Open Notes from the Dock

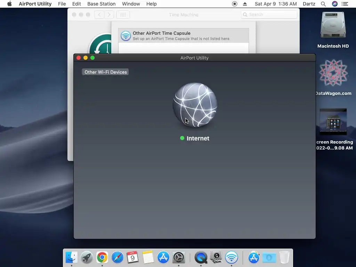tap(148, 257)
